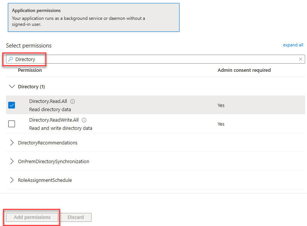Click the Admin consent required column header
307x226 pixels.
pos(244,70)
